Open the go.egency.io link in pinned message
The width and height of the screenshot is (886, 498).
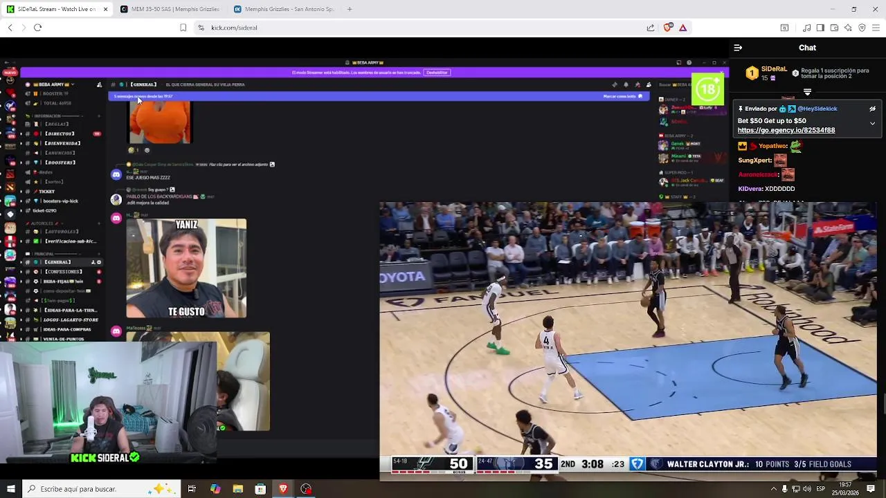click(786, 130)
